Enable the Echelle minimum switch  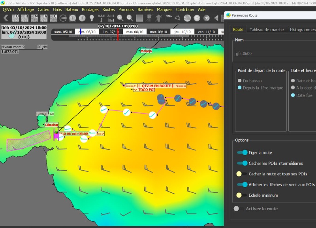[x=241, y=195]
